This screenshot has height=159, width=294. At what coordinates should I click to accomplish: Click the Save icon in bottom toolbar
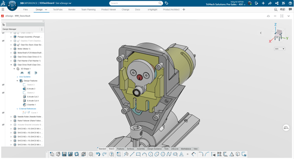[64, 154]
